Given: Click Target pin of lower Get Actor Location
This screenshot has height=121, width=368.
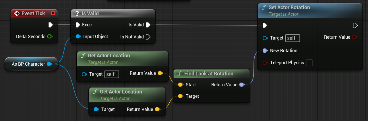Looking at the screenshot, I should 96,109.
